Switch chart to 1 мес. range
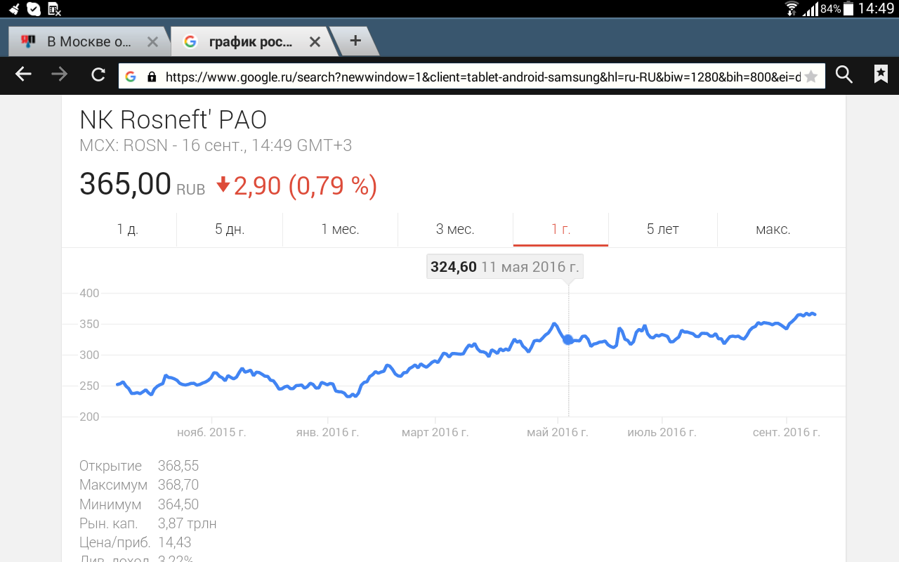 [340, 229]
